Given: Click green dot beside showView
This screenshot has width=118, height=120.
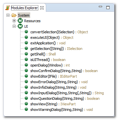Looking at the screenshot, I should point(26,104).
